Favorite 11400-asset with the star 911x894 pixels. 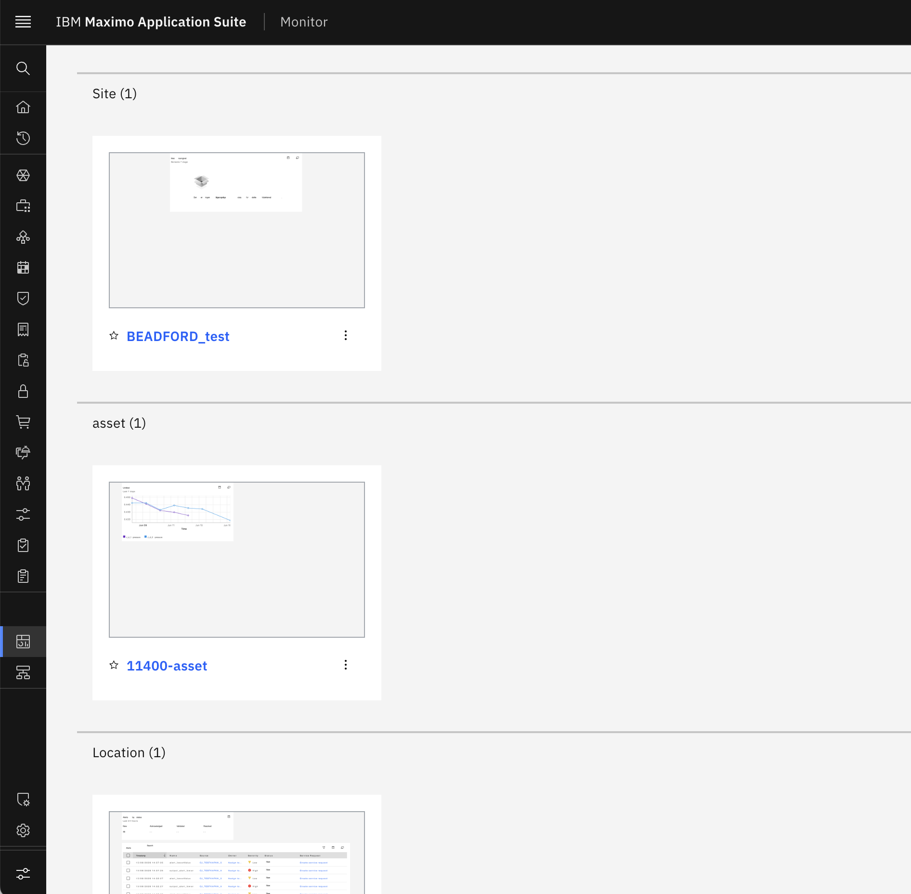pos(114,665)
